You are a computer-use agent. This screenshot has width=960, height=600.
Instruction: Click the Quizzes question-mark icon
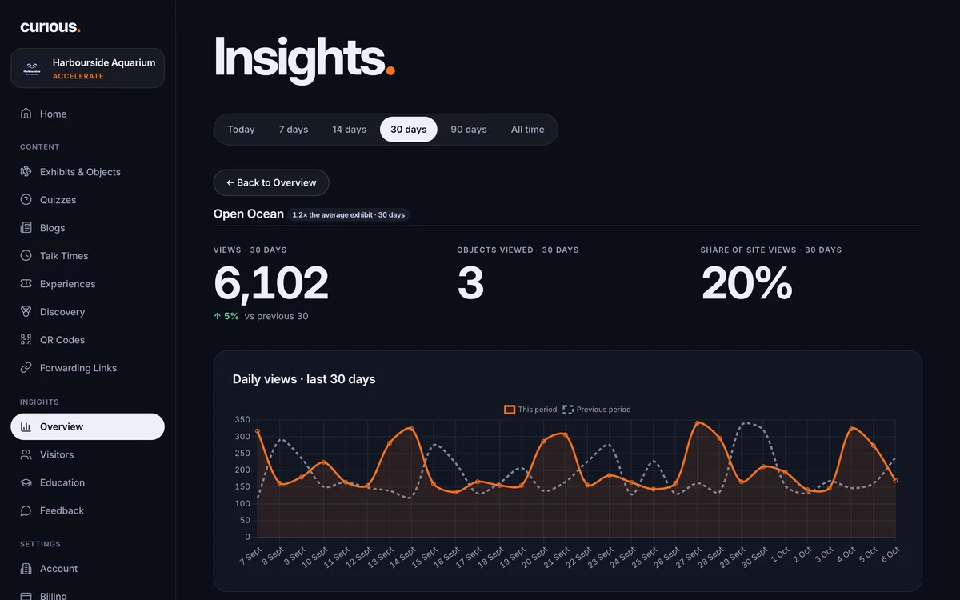click(26, 200)
